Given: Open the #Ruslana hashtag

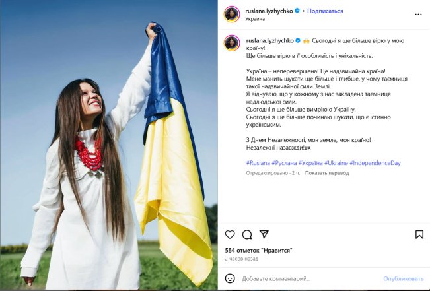Looking at the screenshot, I should point(258,163).
